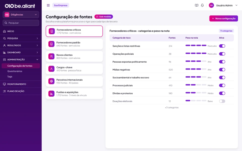Click the Administração sliders icon
The image size is (242, 151).
[4, 60]
